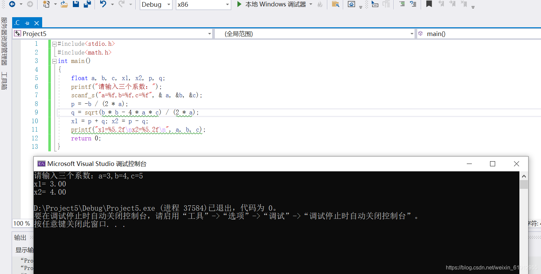The height and width of the screenshot is (274, 541).
Task: Open Find in Files folder-search icon
Action: (x=335, y=4)
